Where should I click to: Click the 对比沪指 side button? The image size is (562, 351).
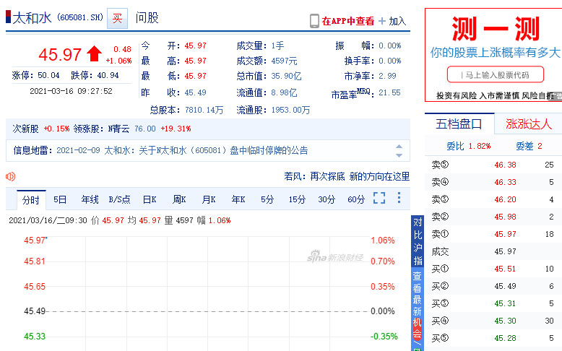[418, 241]
